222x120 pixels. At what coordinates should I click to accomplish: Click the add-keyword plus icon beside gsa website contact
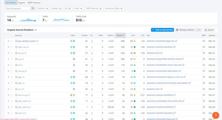click(x=16, y=41)
